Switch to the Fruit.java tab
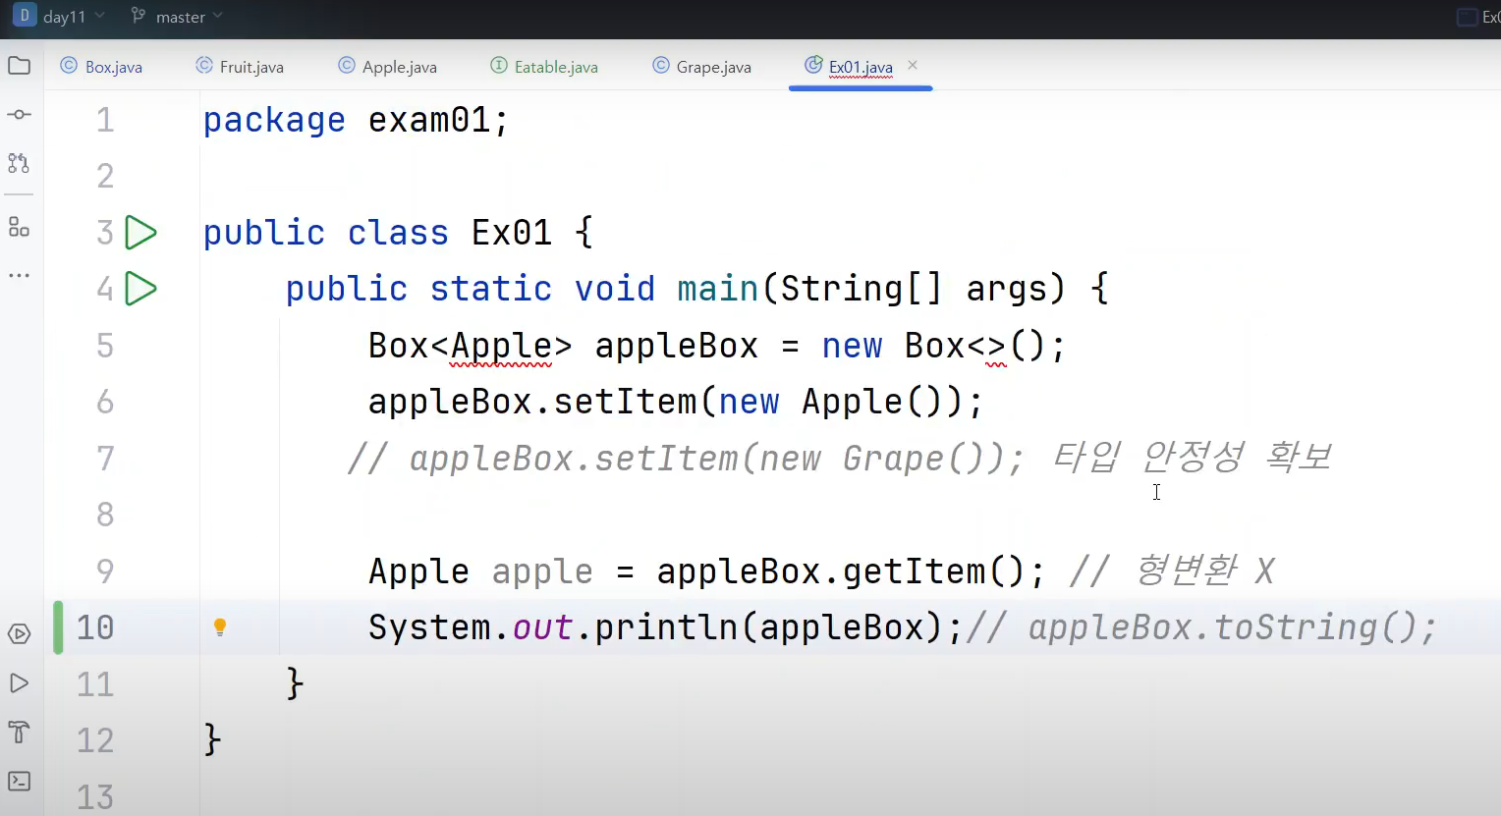Viewport: 1501px width, 816px height. 241,67
